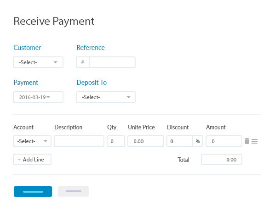Open the Customer select dropdown
This screenshot has height=211, width=269.
click(38, 62)
